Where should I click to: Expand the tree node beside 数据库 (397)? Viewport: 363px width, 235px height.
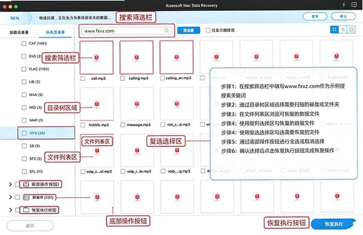click(x=10, y=197)
